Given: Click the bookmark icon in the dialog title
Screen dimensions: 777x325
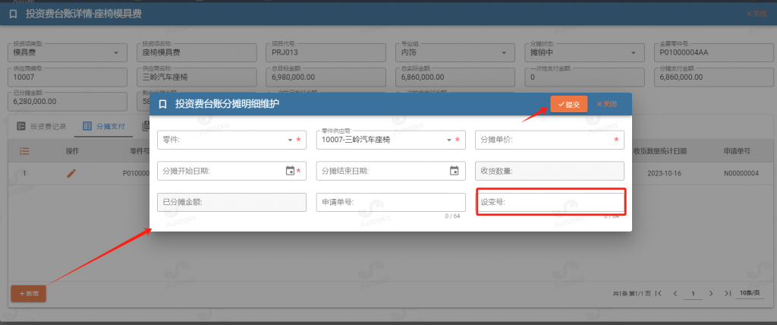Looking at the screenshot, I should pyautogui.click(x=162, y=104).
